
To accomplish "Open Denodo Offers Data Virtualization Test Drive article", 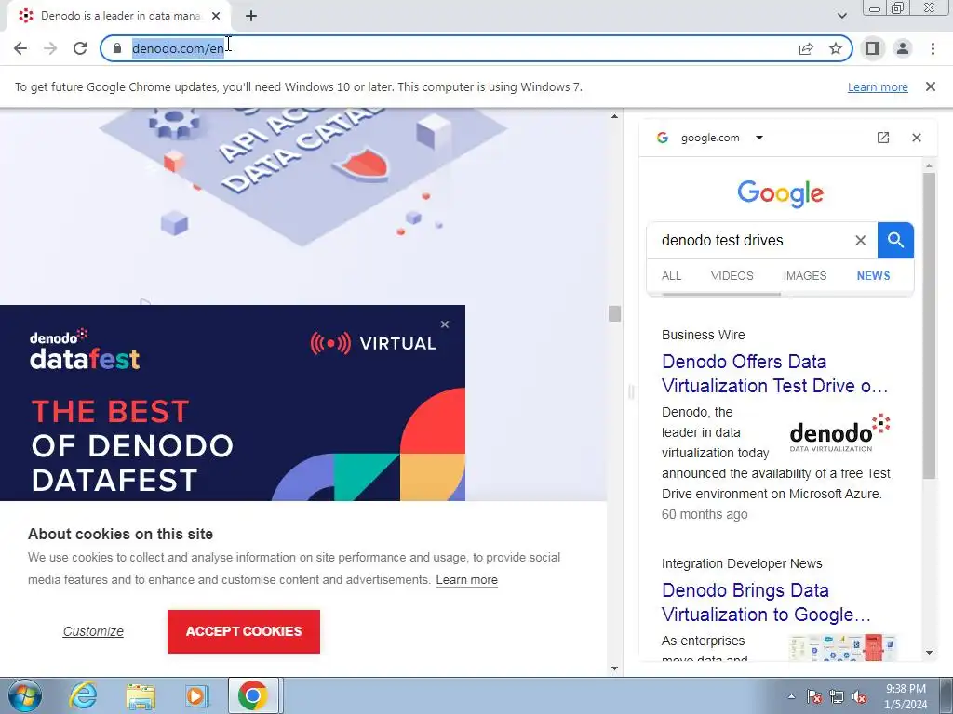I will pos(775,374).
